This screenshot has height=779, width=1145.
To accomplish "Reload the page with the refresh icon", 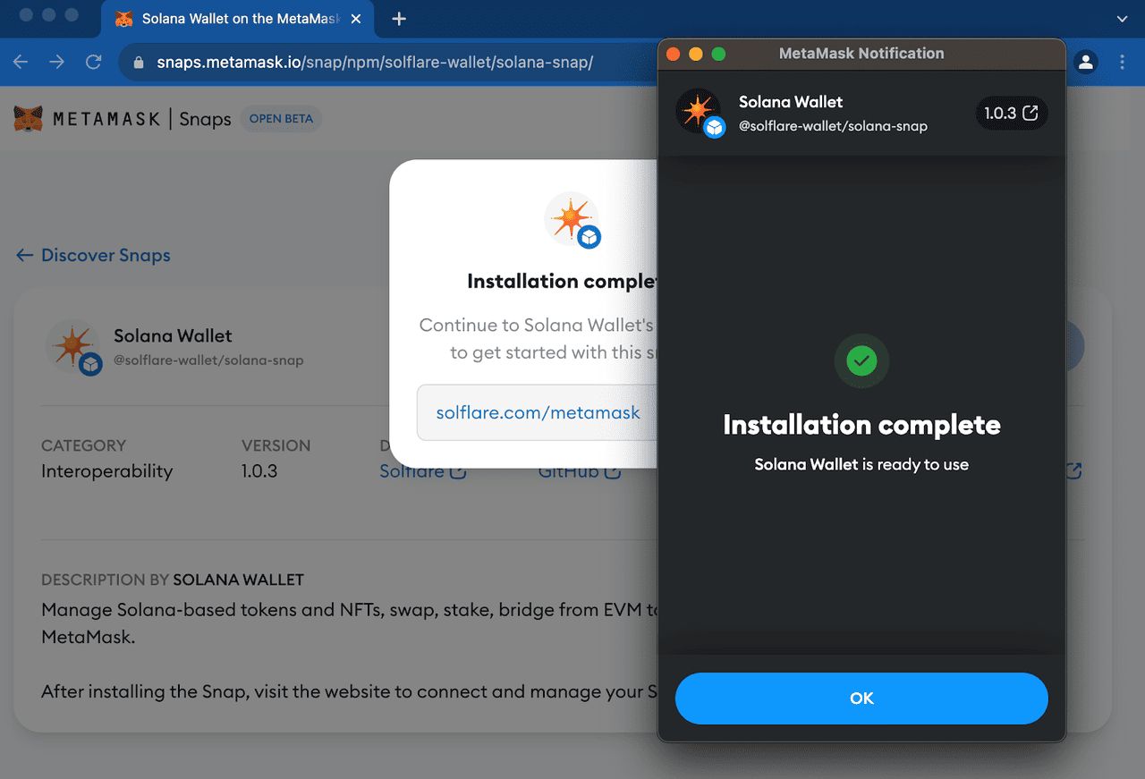I will tap(93, 62).
